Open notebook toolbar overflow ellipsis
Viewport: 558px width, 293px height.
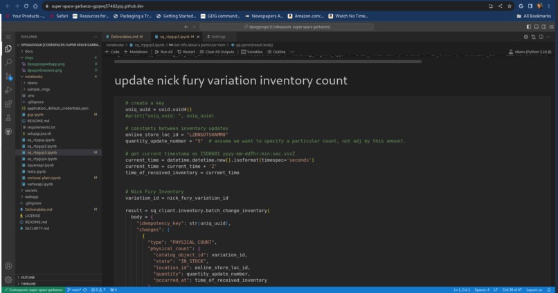[x=292, y=52]
